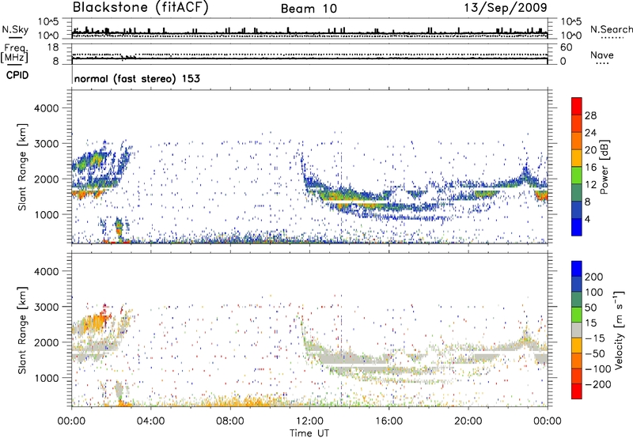Click the 'CPID' label
Screen dimensions: 633x438
click(17, 75)
